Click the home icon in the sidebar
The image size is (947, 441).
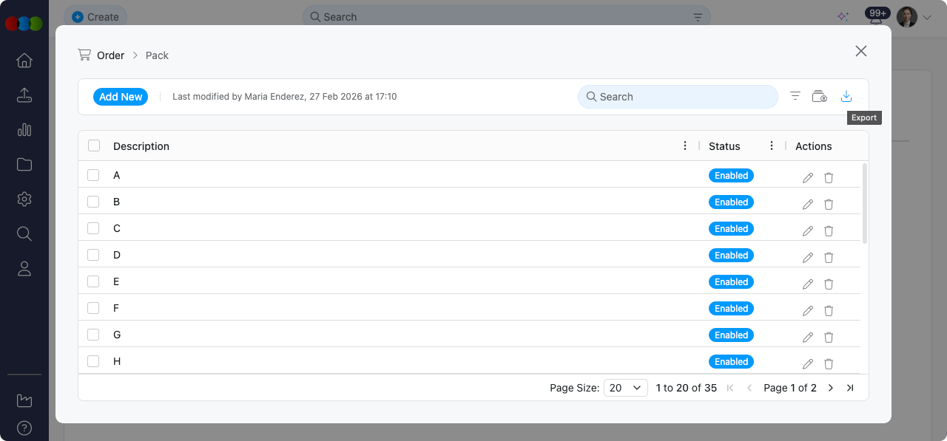[x=24, y=61]
